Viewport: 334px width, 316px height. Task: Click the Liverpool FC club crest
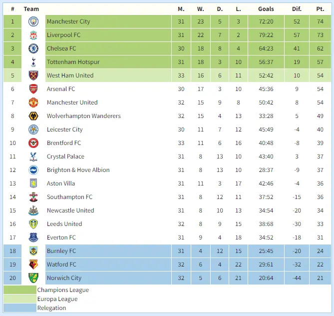[x=33, y=35]
